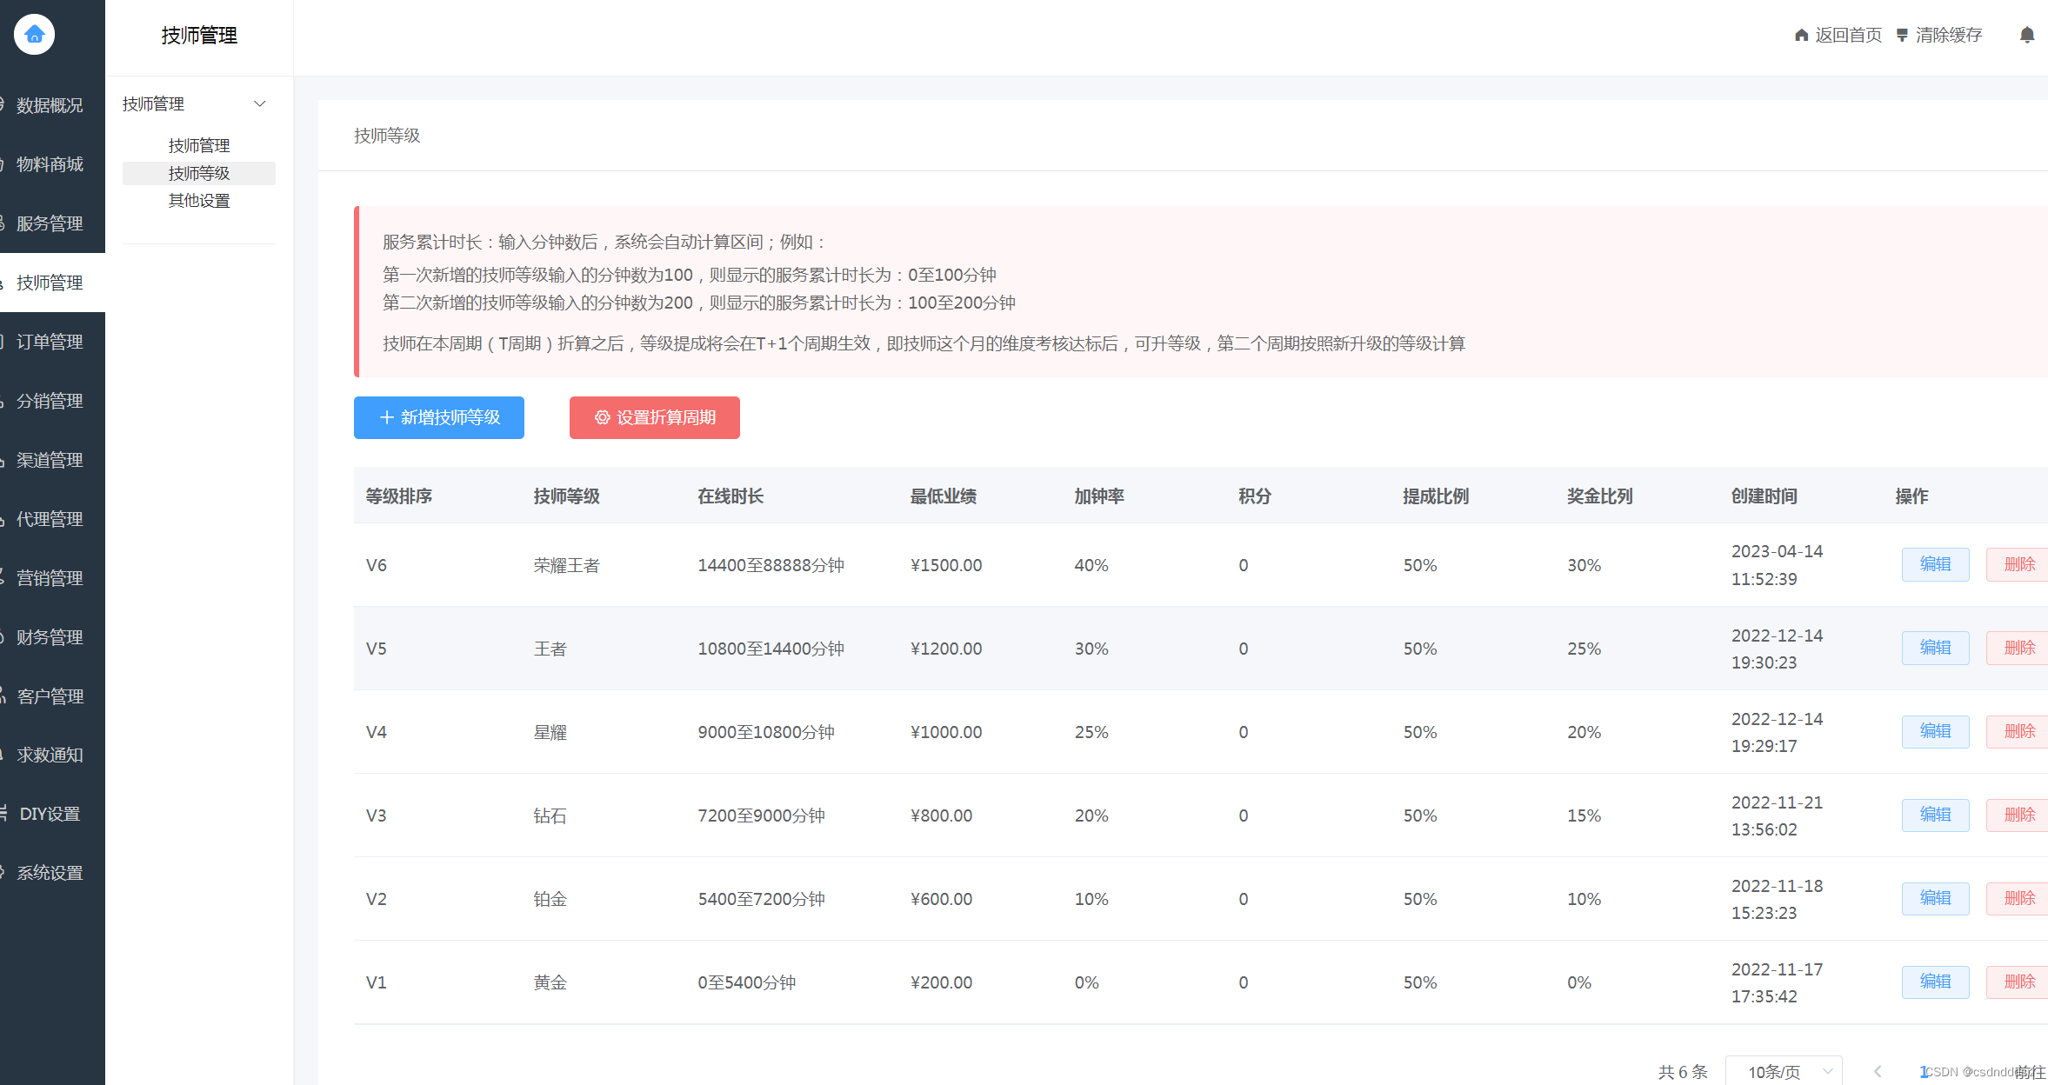Click the 设置折算周期 button
The width and height of the screenshot is (2048, 1085).
coord(655,417)
